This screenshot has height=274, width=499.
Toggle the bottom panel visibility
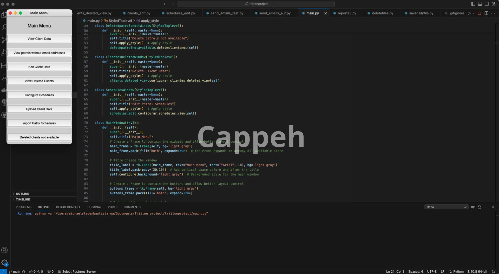click(480, 4)
